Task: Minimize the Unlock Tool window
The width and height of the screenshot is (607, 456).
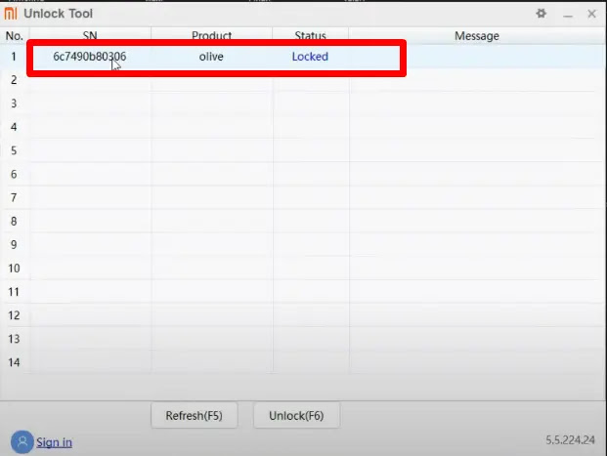Action: 568,15
